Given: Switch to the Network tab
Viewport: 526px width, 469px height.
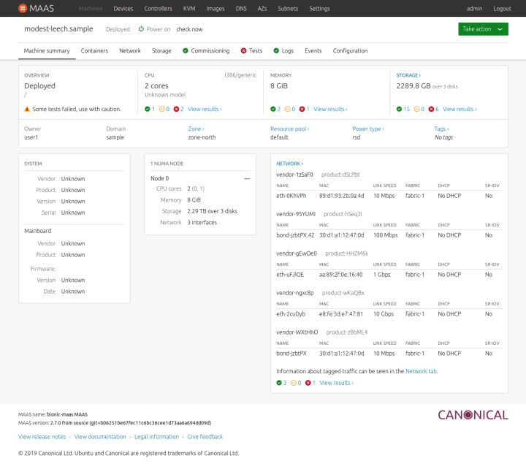Looking at the screenshot, I should point(130,50).
